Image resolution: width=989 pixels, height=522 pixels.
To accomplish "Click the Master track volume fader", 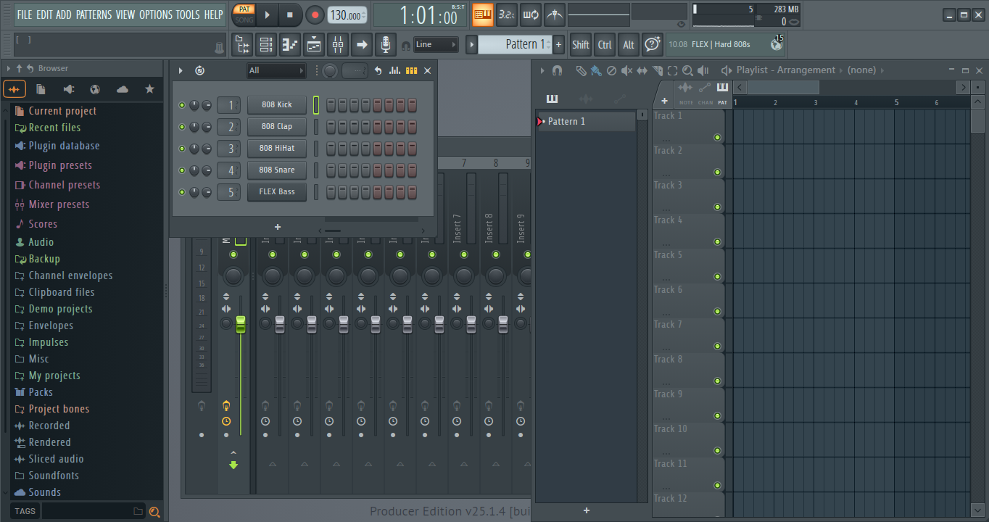I will [x=241, y=324].
